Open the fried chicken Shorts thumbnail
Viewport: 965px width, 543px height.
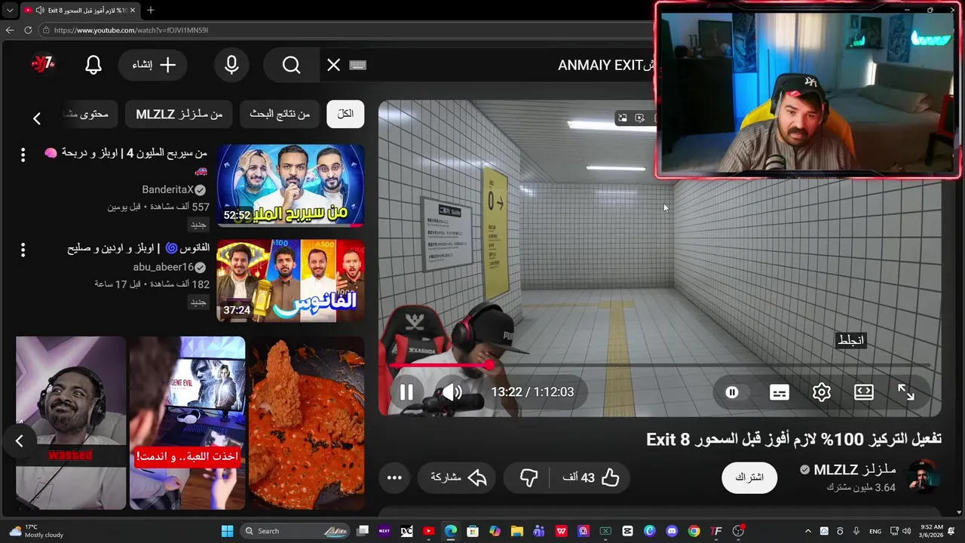307,423
